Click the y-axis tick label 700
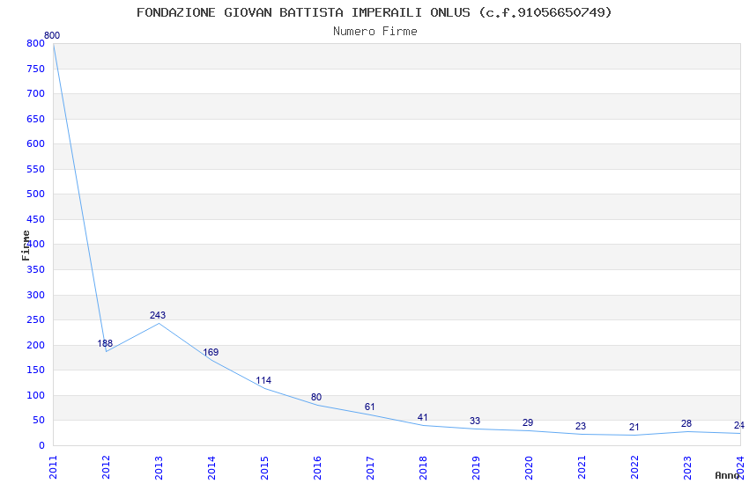The image size is (749, 484). [x=36, y=93]
